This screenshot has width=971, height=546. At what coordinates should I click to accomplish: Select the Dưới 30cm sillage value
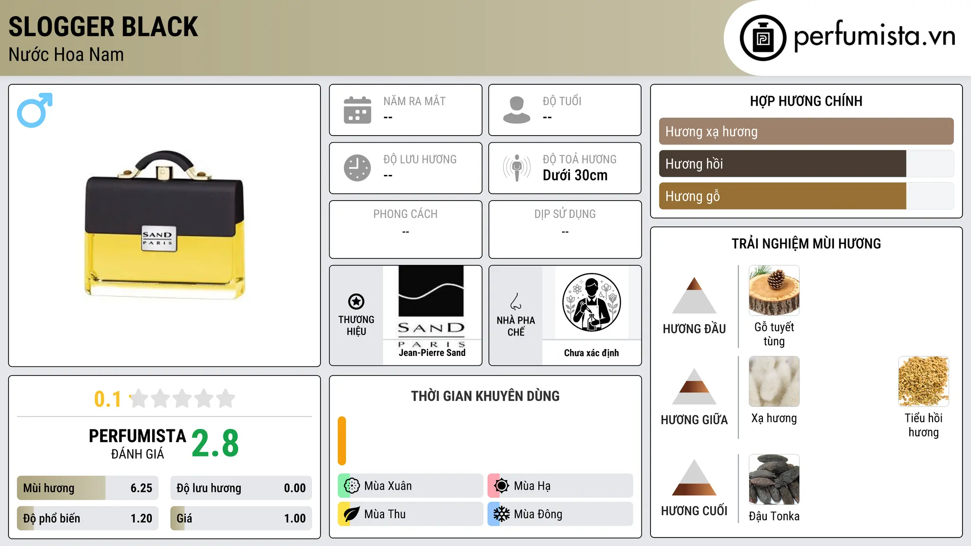pyautogui.click(x=575, y=175)
